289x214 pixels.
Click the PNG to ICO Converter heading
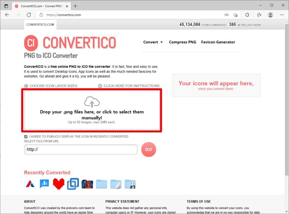click(51, 56)
